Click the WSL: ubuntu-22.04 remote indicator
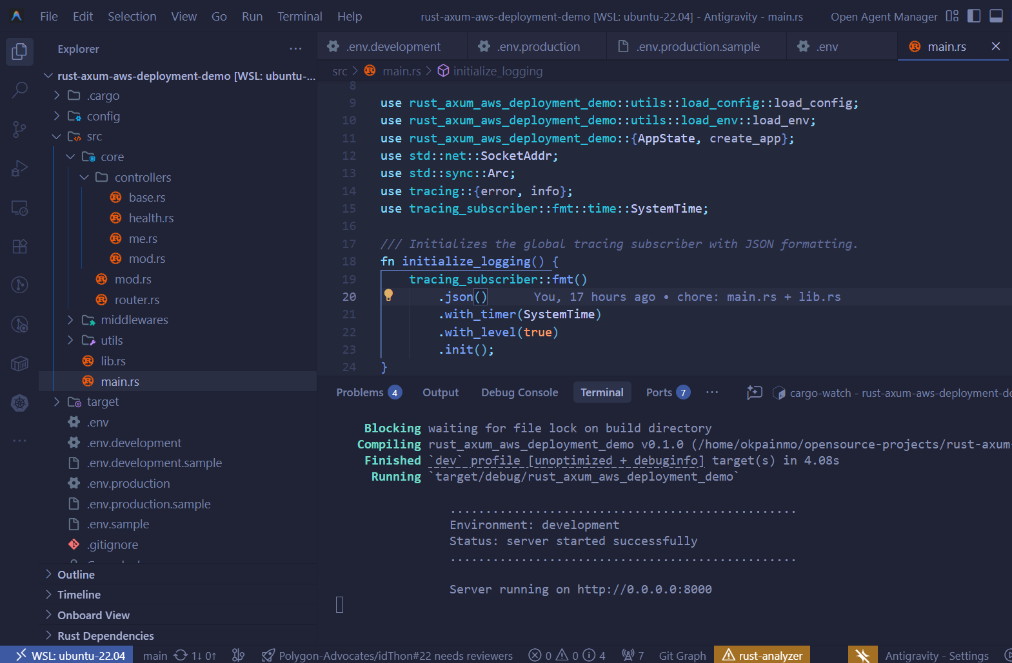The width and height of the screenshot is (1012, 663). point(67,655)
